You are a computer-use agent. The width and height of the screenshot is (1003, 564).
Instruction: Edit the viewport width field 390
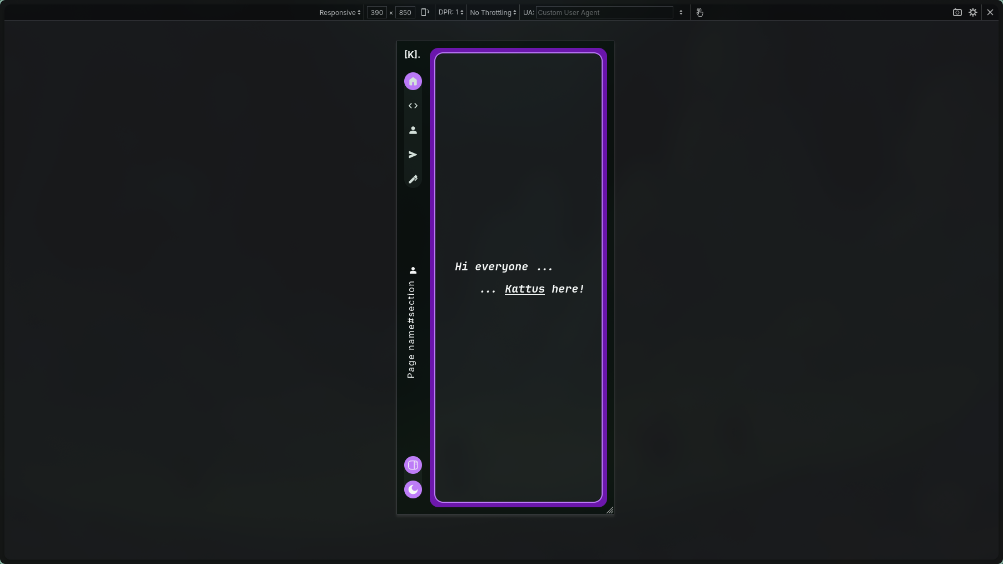[x=377, y=12]
